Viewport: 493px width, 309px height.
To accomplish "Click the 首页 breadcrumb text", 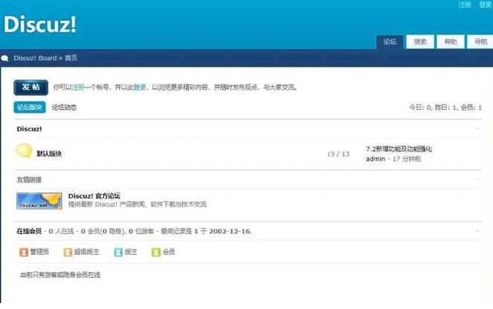I will (x=71, y=58).
